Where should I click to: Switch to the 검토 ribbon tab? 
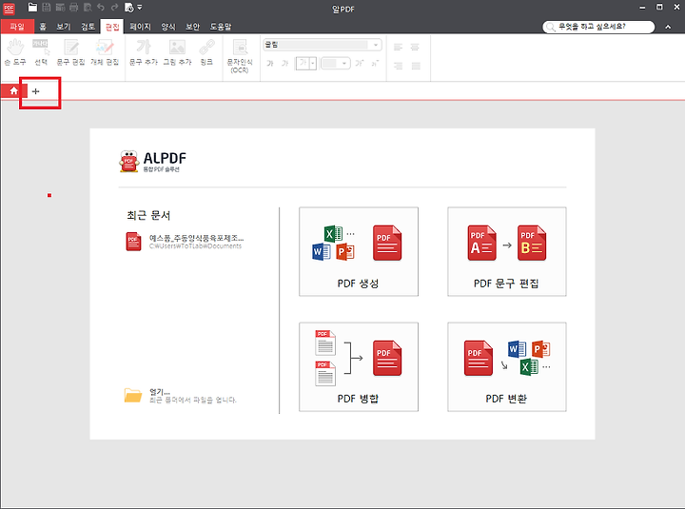88,27
